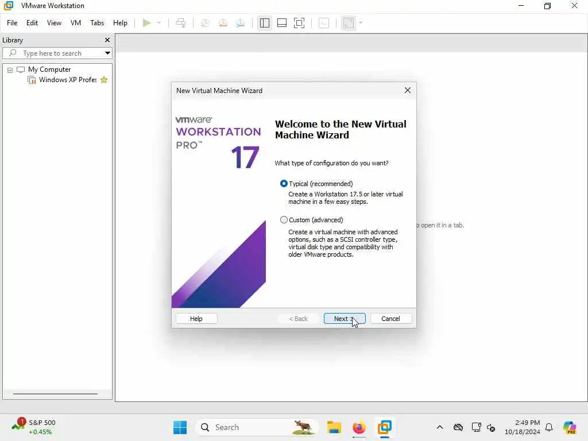
Task: Open the File menu
Action: coord(12,23)
